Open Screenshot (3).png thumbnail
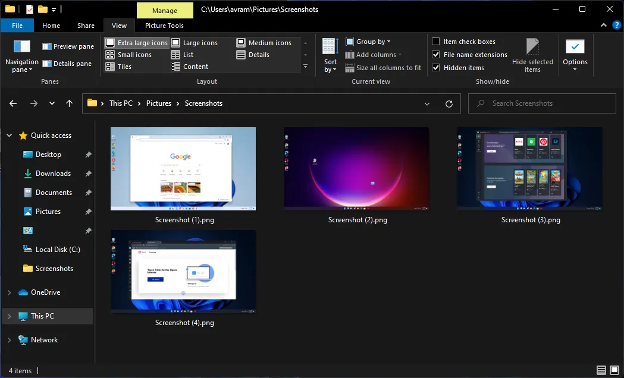Screen dimensions: 624x378 pos(529,168)
